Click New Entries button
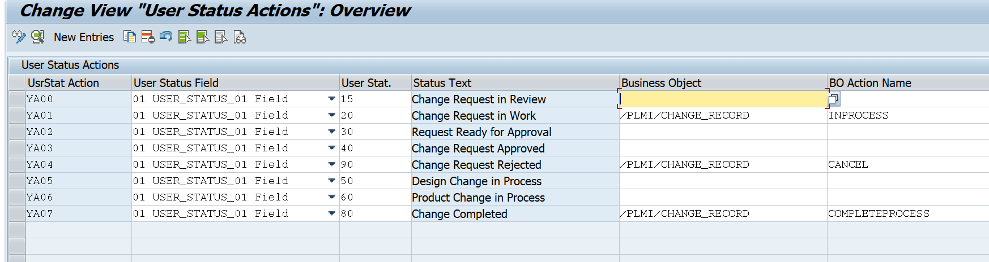This screenshot has height=262, width=989. pyautogui.click(x=84, y=37)
